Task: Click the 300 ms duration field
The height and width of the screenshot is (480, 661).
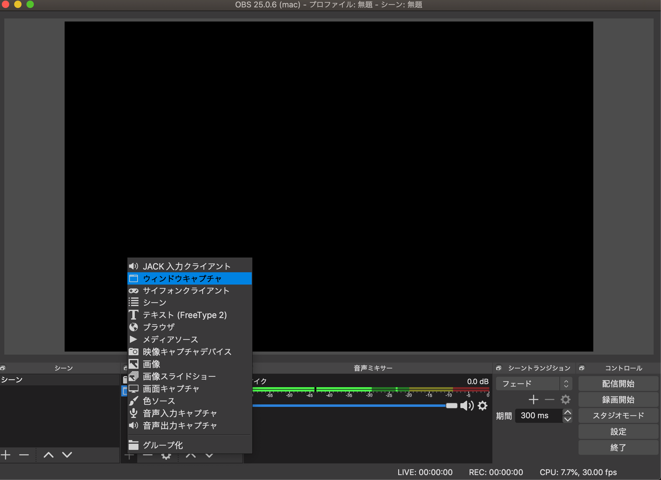Action: pos(539,415)
